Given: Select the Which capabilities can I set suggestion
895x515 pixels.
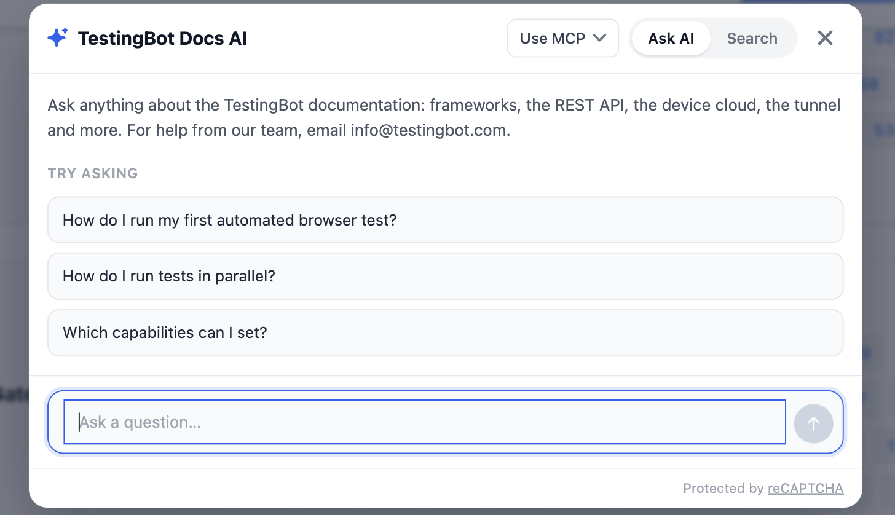Looking at the screenshot, I should pos(445,332).
